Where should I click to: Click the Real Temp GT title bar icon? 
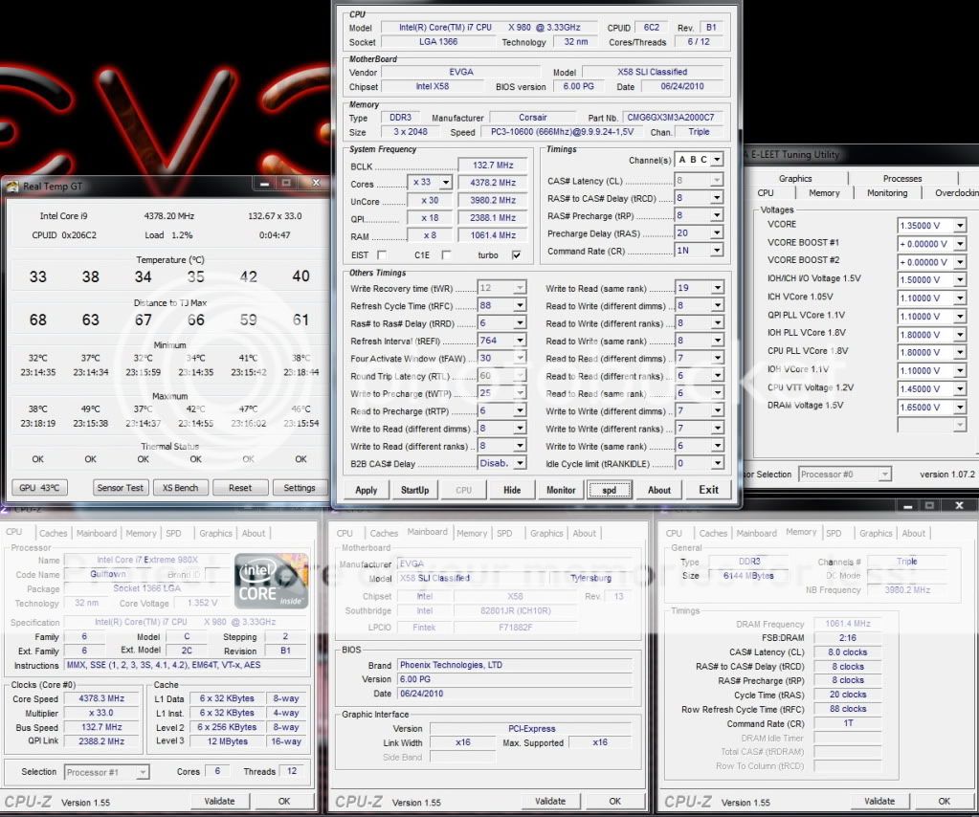tap(14, 188)
